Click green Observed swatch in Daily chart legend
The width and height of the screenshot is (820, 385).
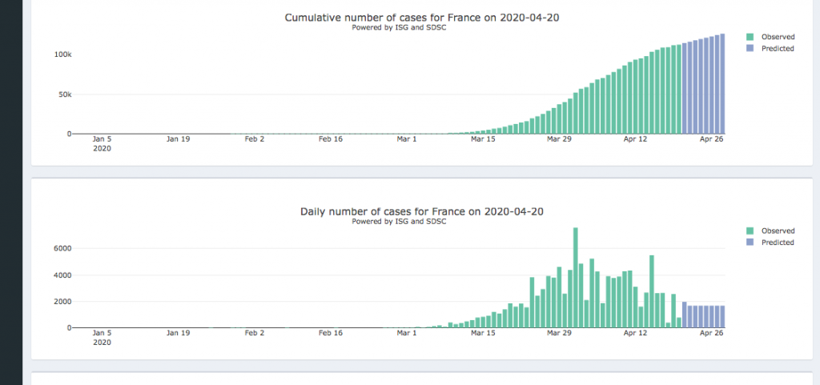pyautogui.click(x=750, y=231)
